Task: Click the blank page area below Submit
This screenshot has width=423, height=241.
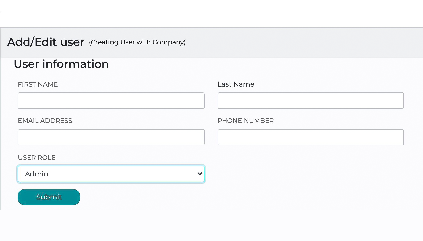Action: tap(211, 226)
